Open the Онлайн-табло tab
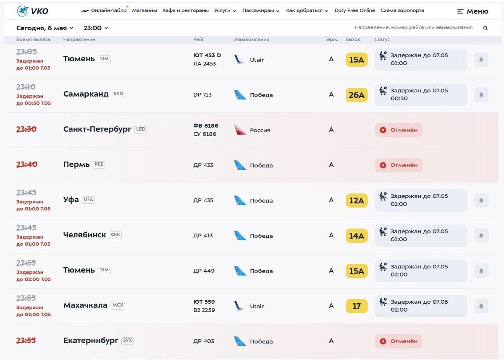The width and height of the screenshot is (504, 360). 104,11
